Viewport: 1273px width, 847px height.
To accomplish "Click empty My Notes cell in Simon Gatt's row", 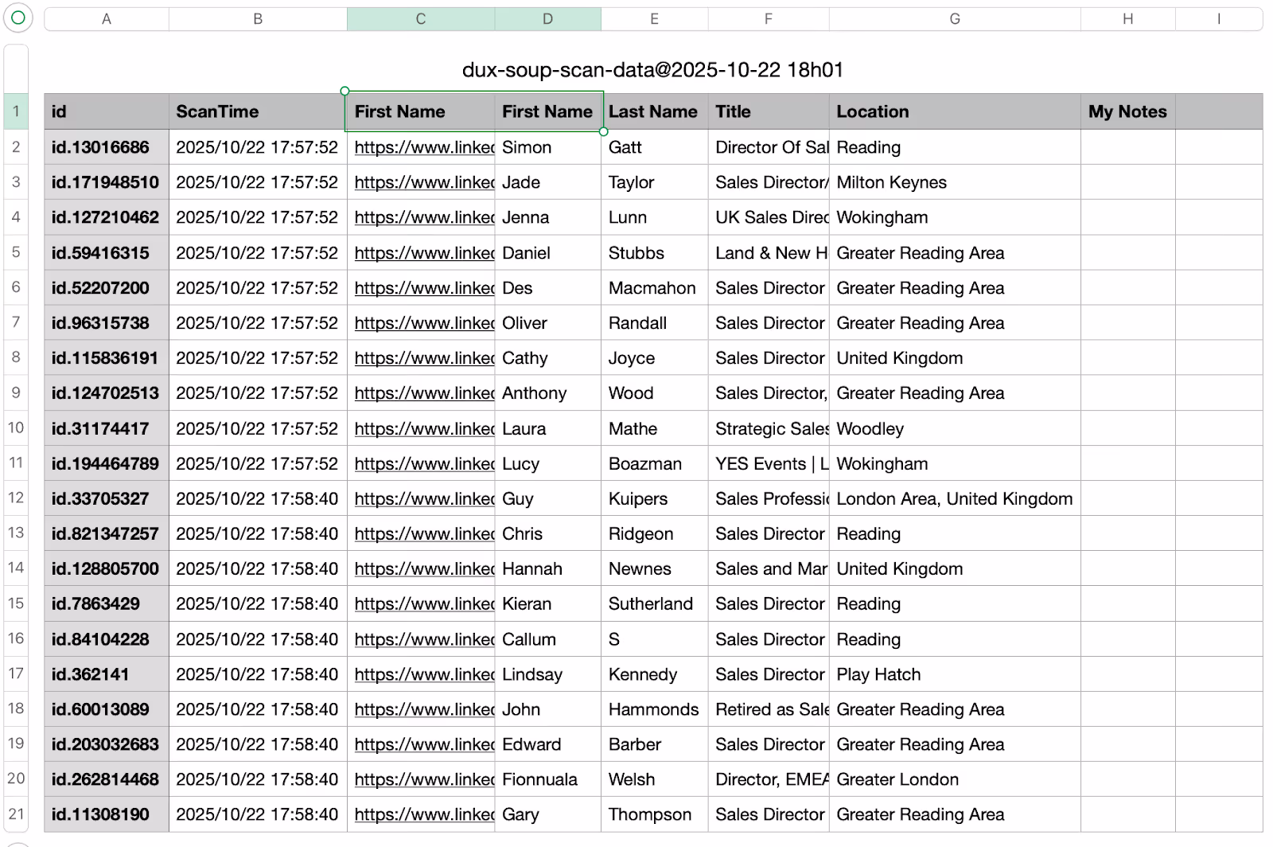I will tap(1128, 147).
